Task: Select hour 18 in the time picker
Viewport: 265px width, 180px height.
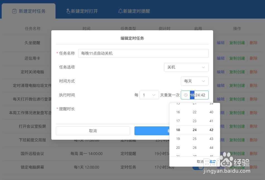Action: click(x=178, y=130)
